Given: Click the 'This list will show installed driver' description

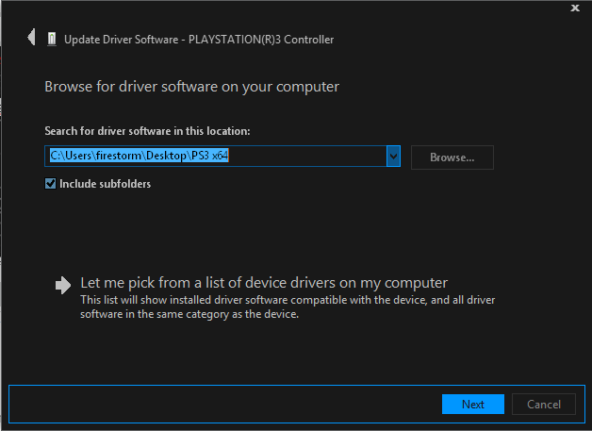Looking at the screenshot, I should tap(288, 307).
